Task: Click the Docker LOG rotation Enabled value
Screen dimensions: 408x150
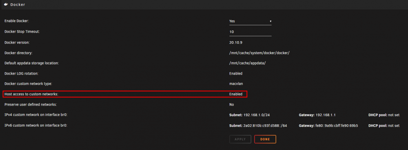Action: [x=236, y=73]
